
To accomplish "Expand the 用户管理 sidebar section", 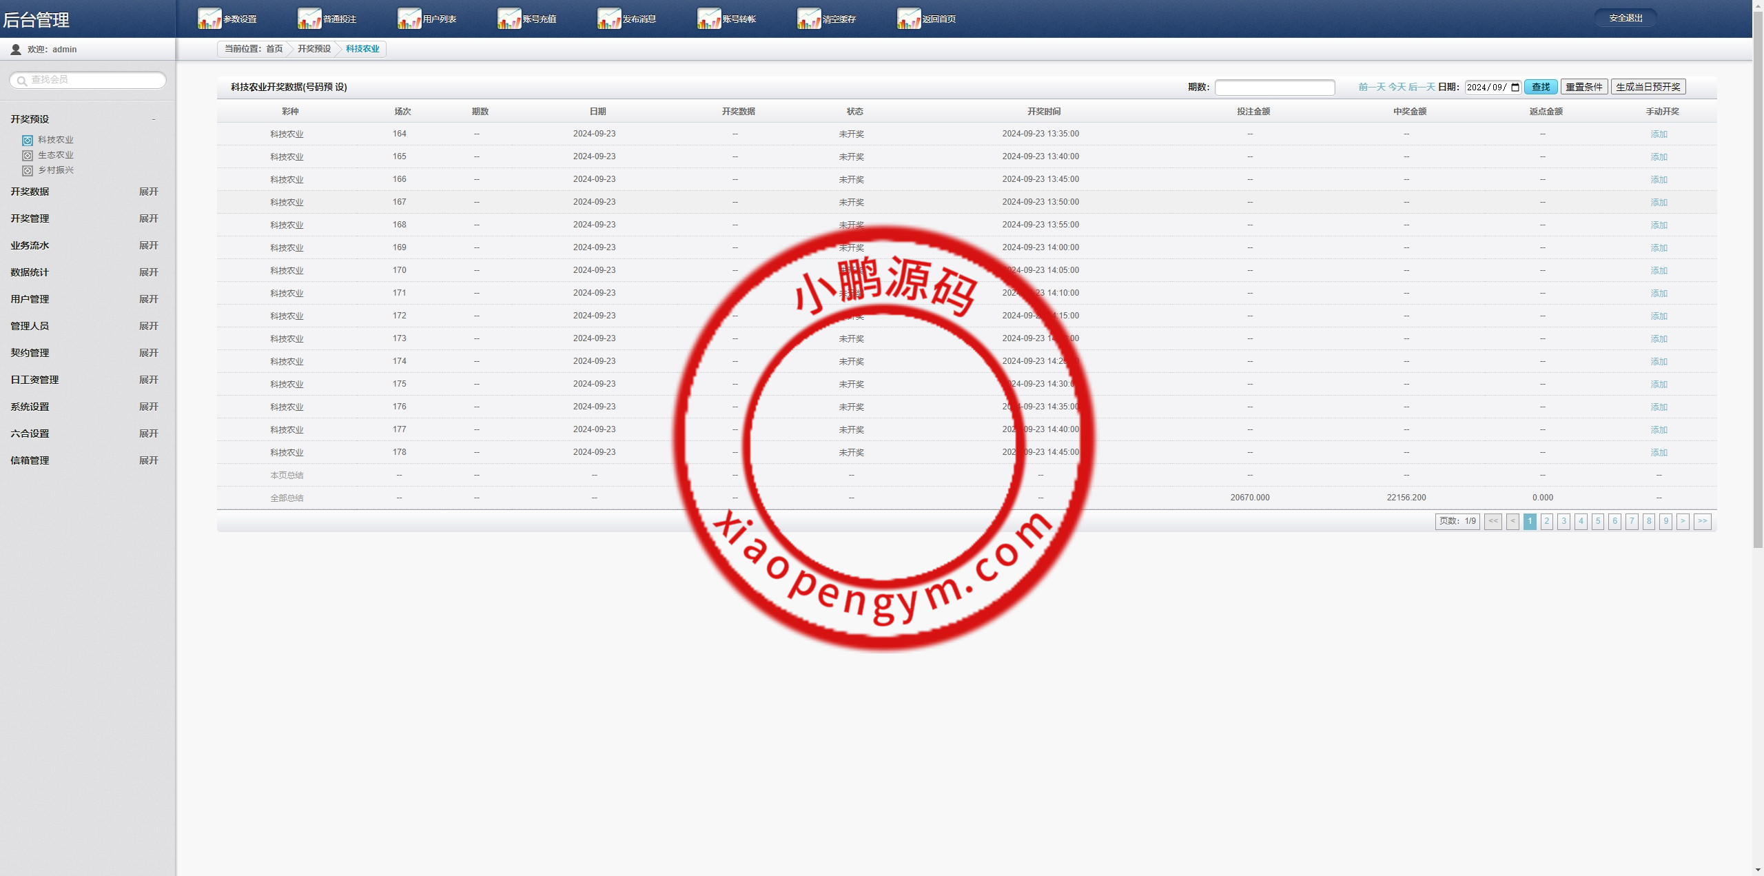I will (148, 299).
